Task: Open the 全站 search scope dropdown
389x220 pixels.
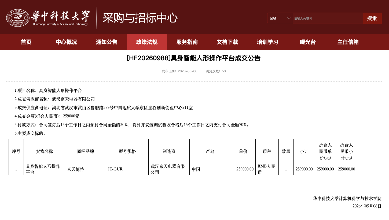Action: pyautogui.click(x=280, y=18)
